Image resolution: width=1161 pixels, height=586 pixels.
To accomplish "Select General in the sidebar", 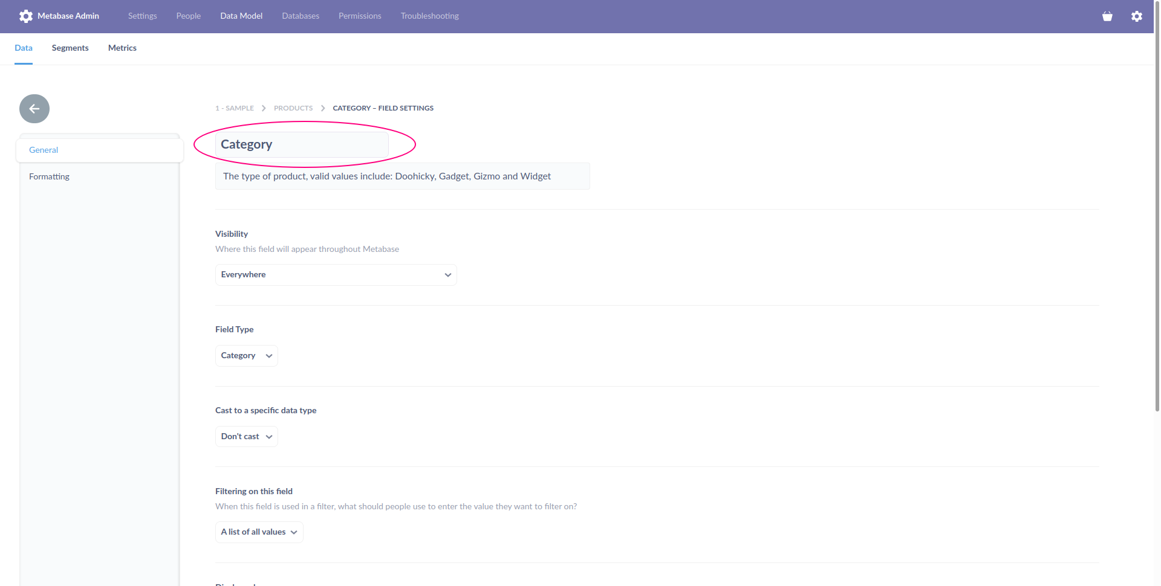I will (100, 150).
